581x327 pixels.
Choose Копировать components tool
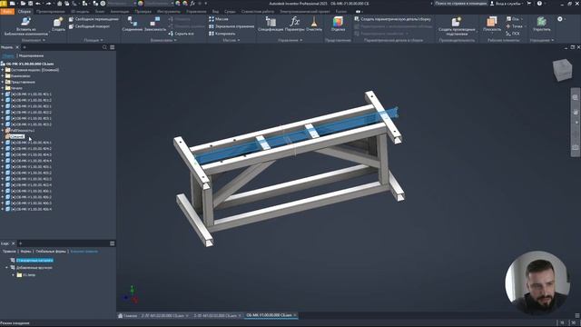coord(222,34)
